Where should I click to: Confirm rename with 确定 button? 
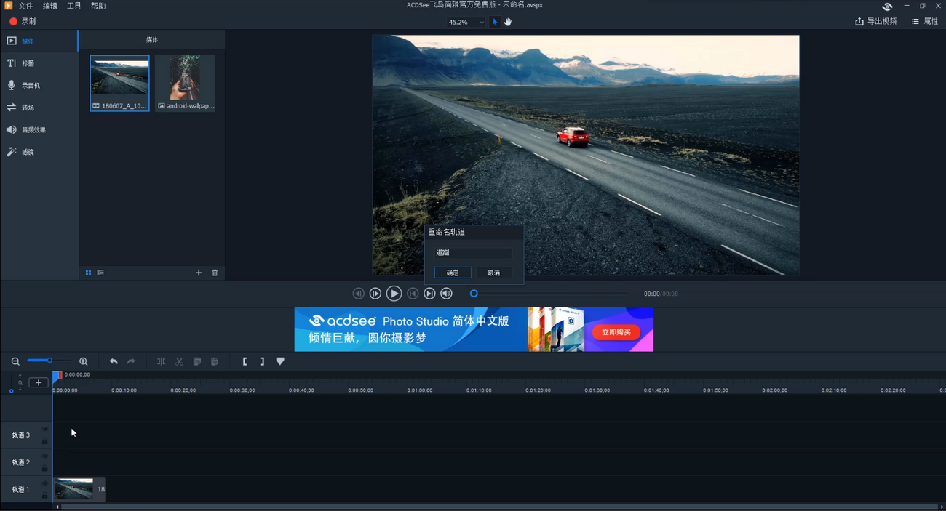[453, 273]
